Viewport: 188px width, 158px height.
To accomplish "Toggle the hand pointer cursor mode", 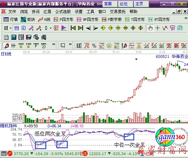I will [x=150, y=28].
